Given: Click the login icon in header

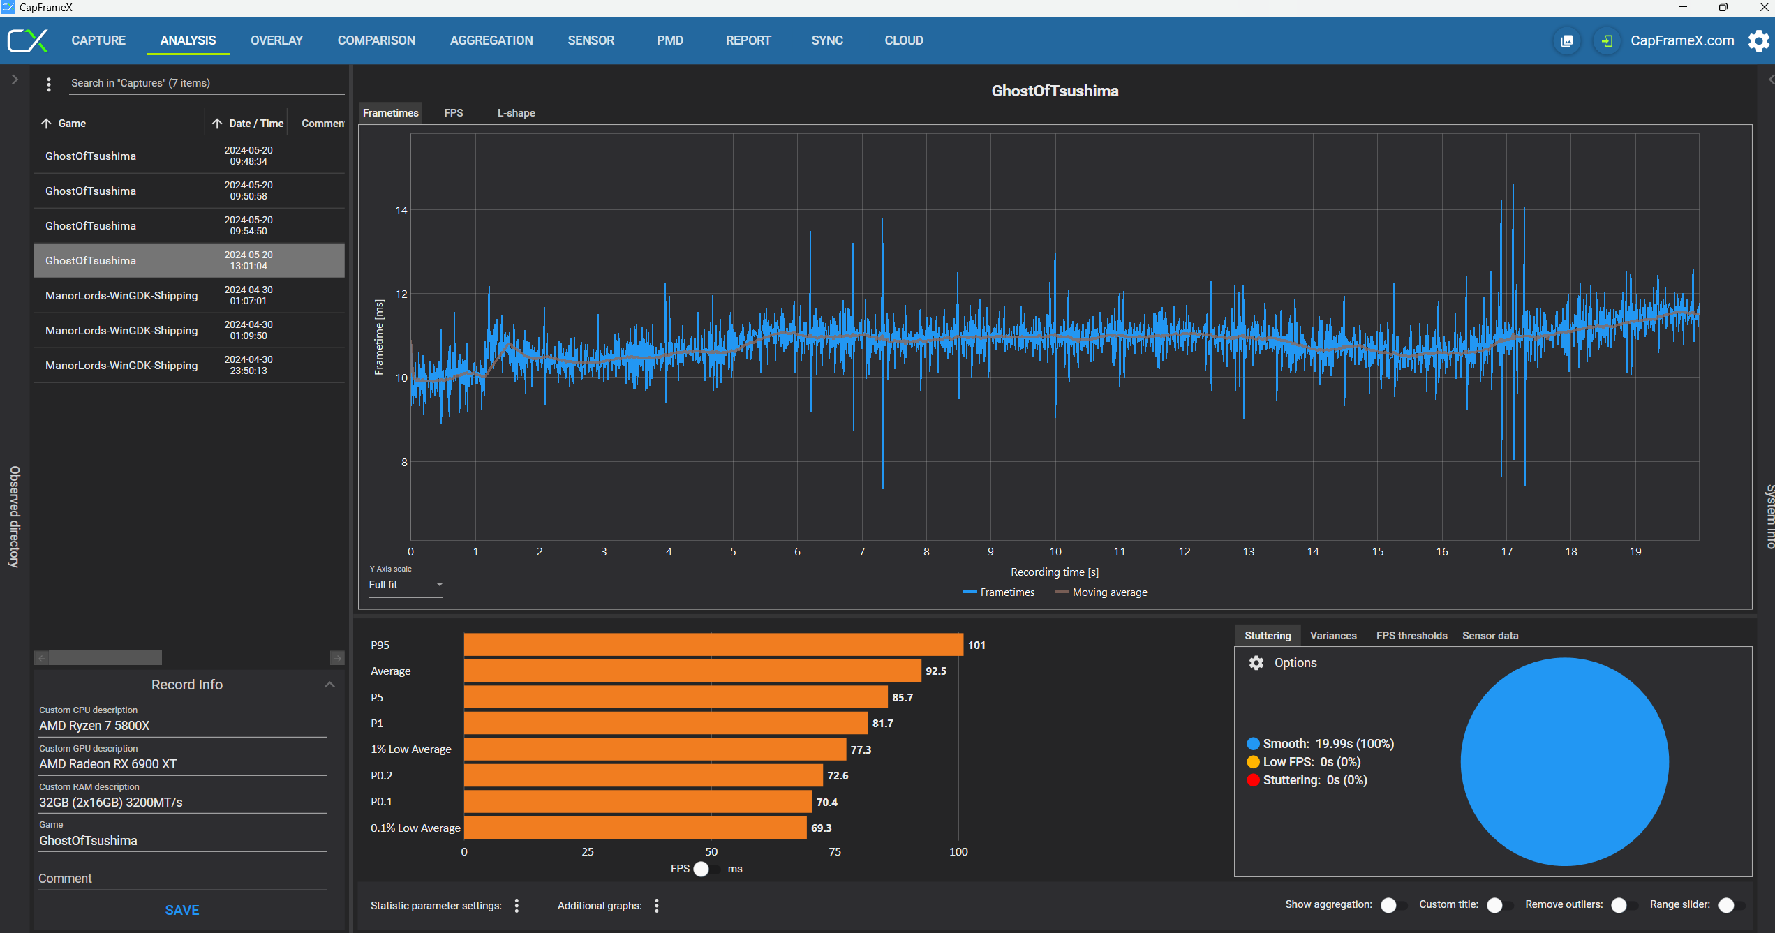Looking at the screenshot, I should [1607, 41].
